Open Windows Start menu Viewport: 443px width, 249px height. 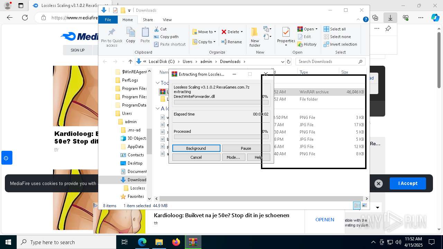click(x=8, y=242)
